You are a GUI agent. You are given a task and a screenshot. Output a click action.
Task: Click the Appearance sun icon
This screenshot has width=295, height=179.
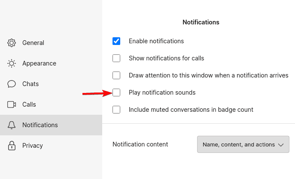point(12,63)
